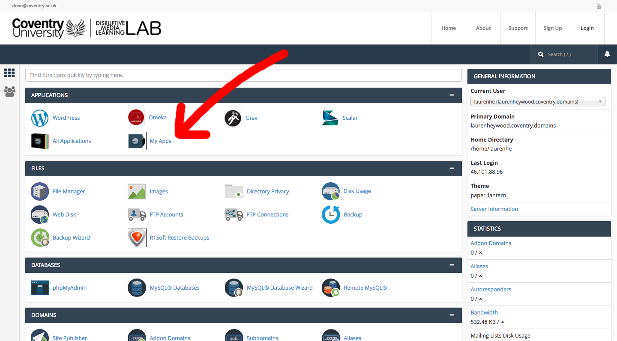Go to the Home menu item
Image resolution: width=617 pixels, height=341 pixels.
pos(449,28)
